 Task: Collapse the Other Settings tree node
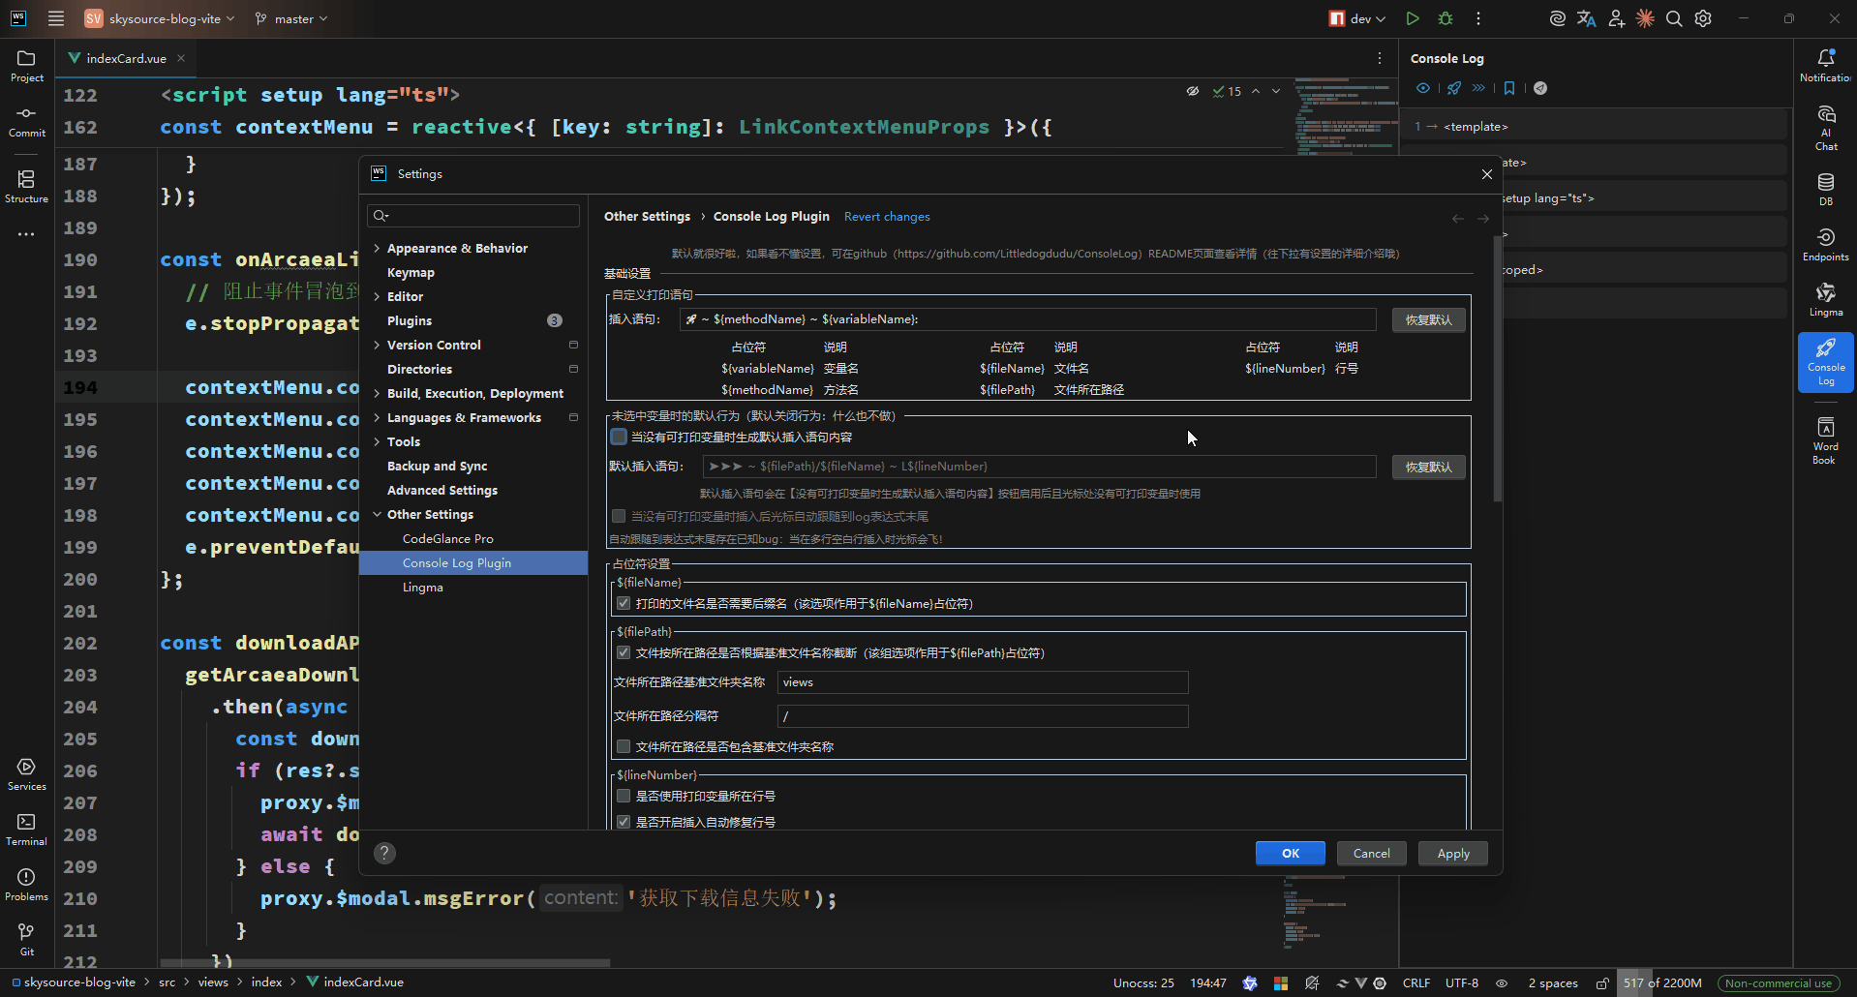(377, 515)
